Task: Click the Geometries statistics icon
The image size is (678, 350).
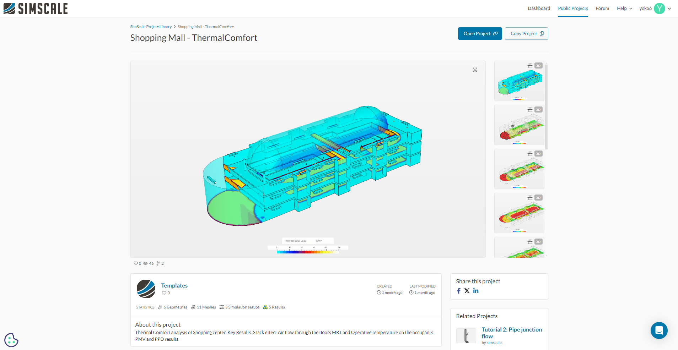Action: [x=160, y=307]
